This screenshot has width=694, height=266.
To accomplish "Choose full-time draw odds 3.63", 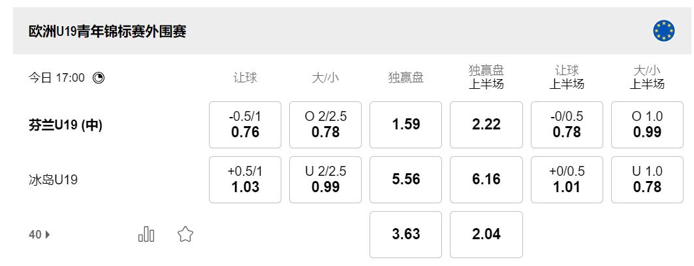I will click(x=406, y=235).
